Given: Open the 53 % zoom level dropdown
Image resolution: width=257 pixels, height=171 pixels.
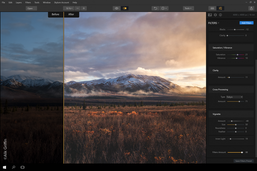Looking at the screenshot, I should (x=69, y=8).
